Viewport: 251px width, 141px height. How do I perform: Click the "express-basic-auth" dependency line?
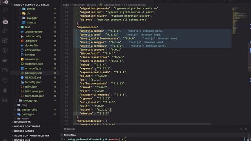tap(104, 72)
